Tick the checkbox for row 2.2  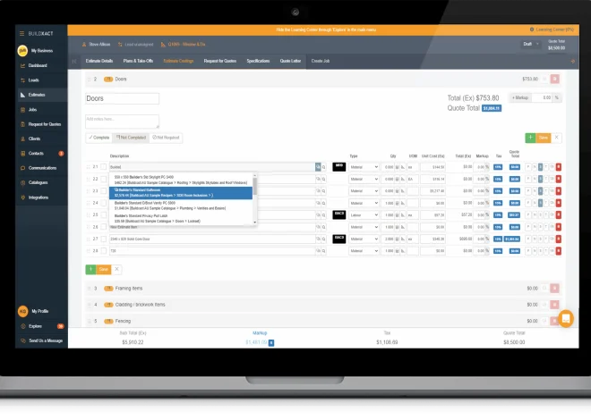click(103, 179)
